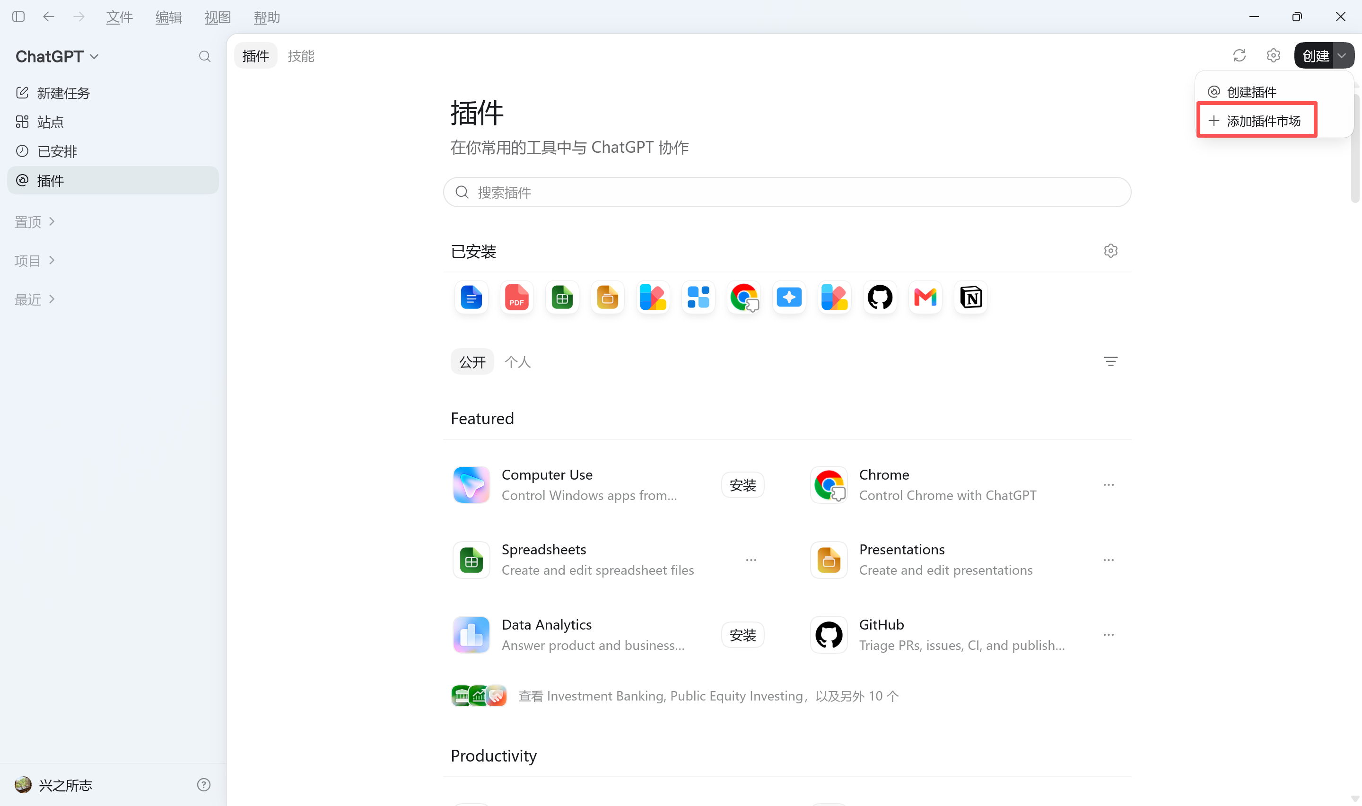Open the help question mark icon
The width and height of the screenshot is (1362, 806).
click(x=203, y=785)
